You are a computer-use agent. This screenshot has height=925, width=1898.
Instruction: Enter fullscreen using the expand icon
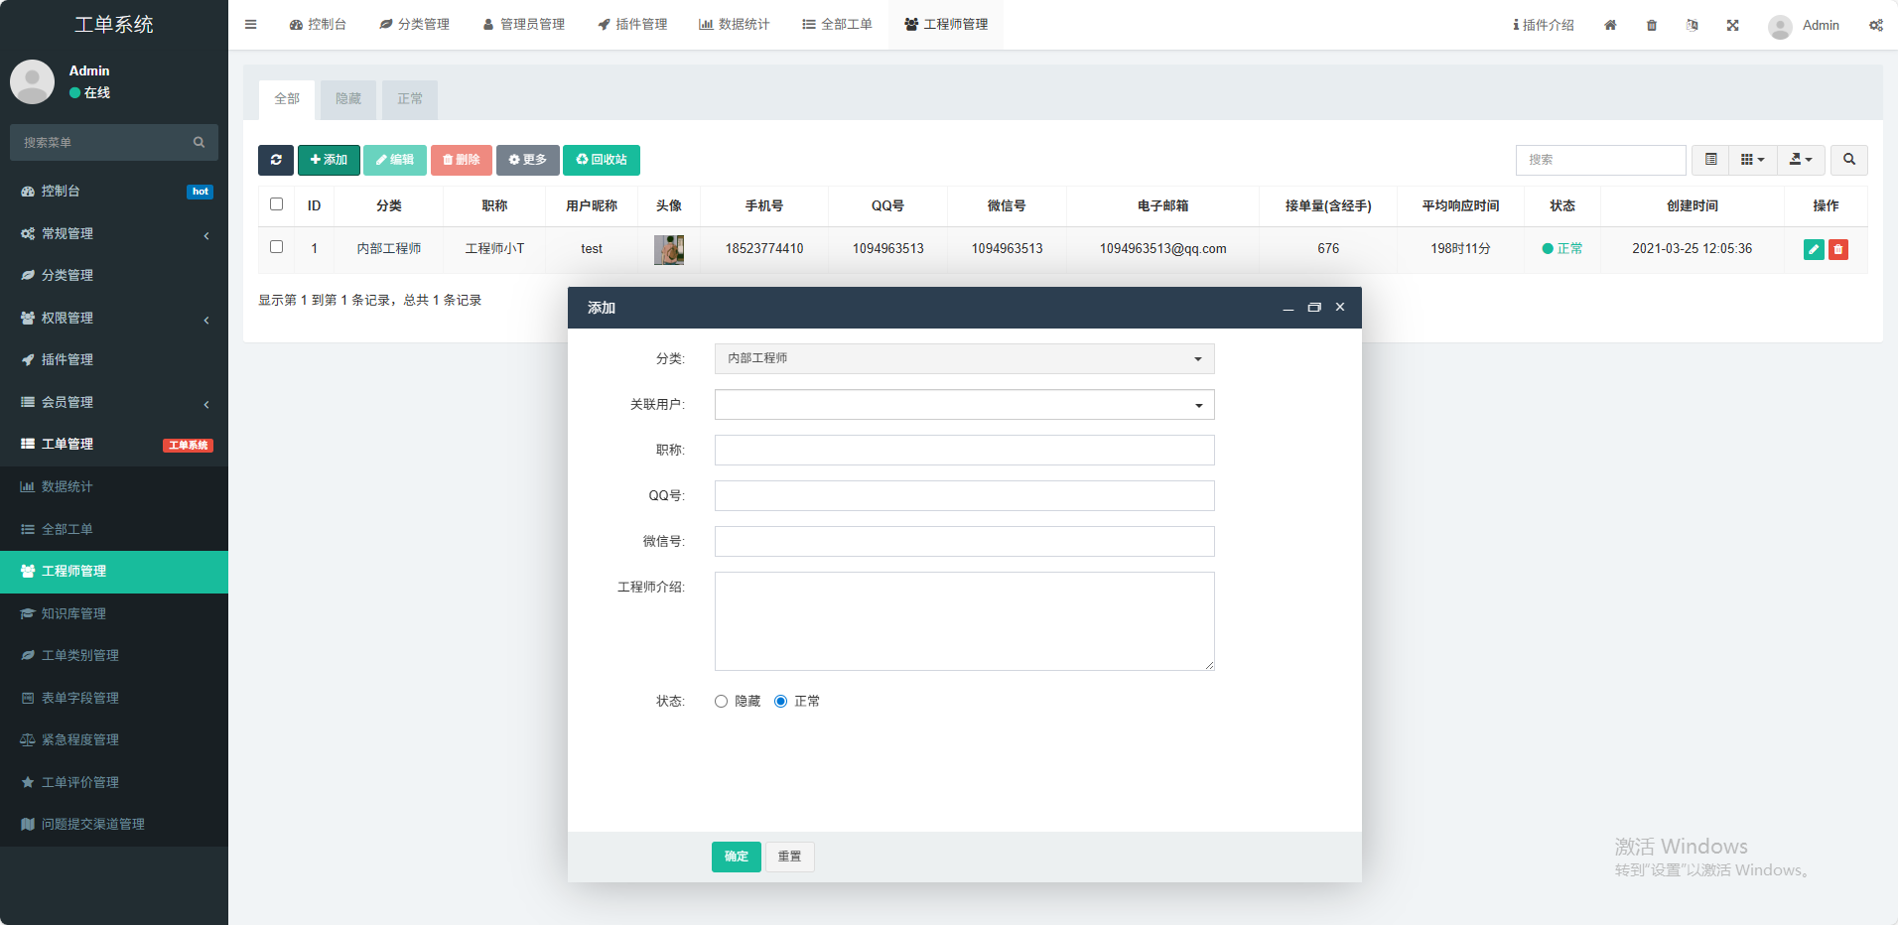1732,25
